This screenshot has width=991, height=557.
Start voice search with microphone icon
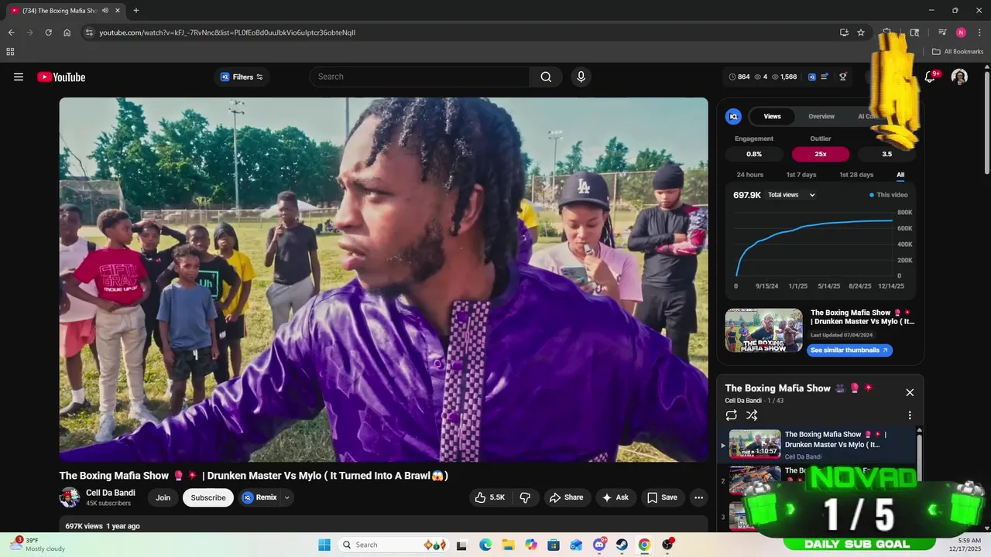coord(581,77)
